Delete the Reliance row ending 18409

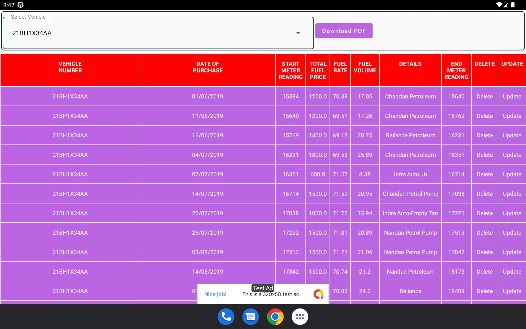[x=484, y=291]
